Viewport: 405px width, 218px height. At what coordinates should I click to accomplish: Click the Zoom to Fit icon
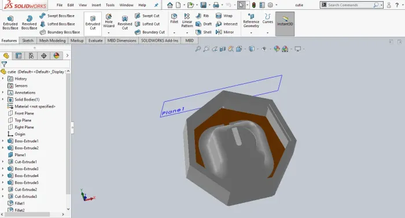point(198,49)
